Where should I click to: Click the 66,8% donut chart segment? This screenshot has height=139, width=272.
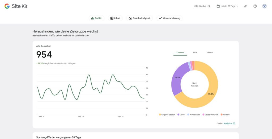point(211,94)
